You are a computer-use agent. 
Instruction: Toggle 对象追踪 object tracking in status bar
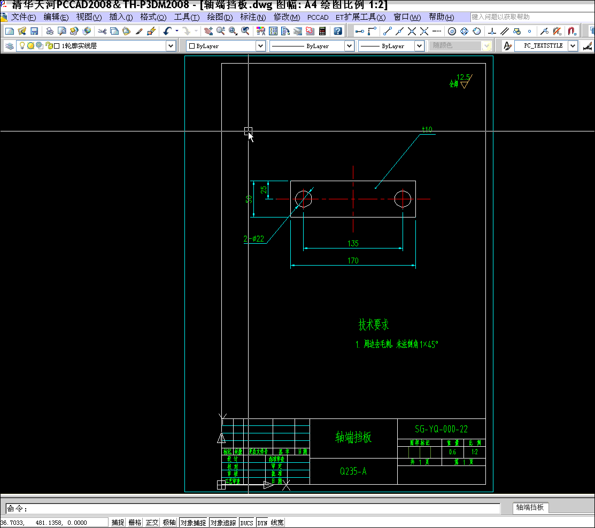pos(223,522)
